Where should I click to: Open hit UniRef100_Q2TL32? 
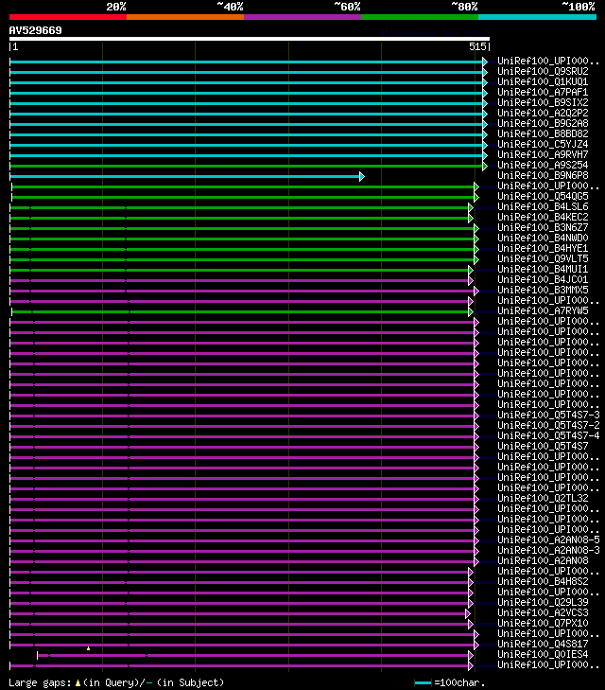[543, 499]
